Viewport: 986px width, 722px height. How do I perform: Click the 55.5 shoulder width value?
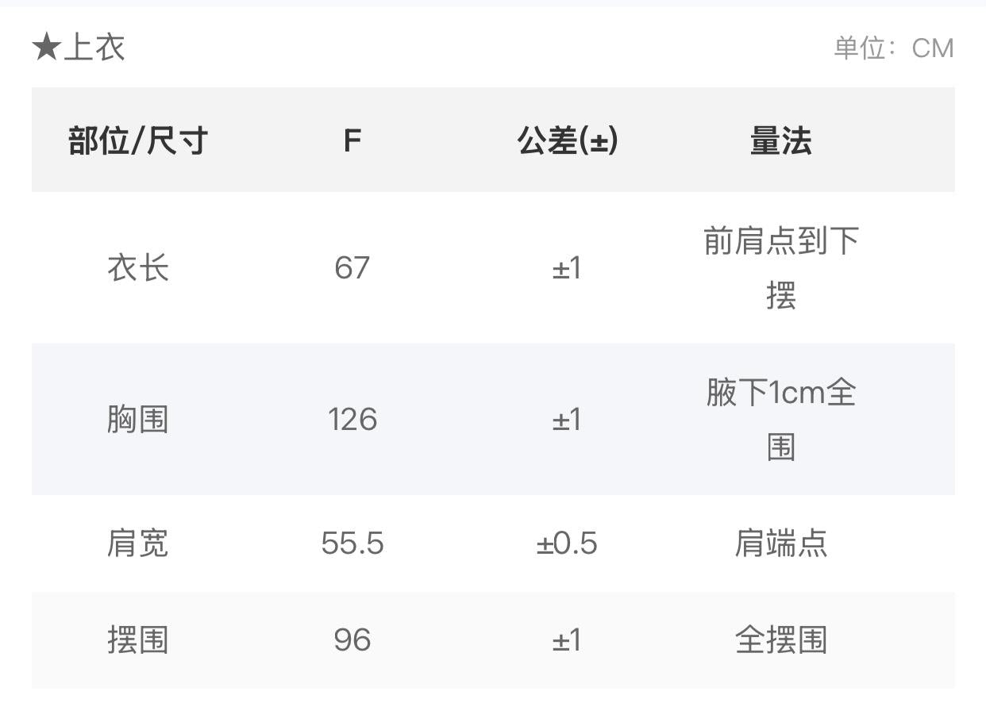[352, 543]
